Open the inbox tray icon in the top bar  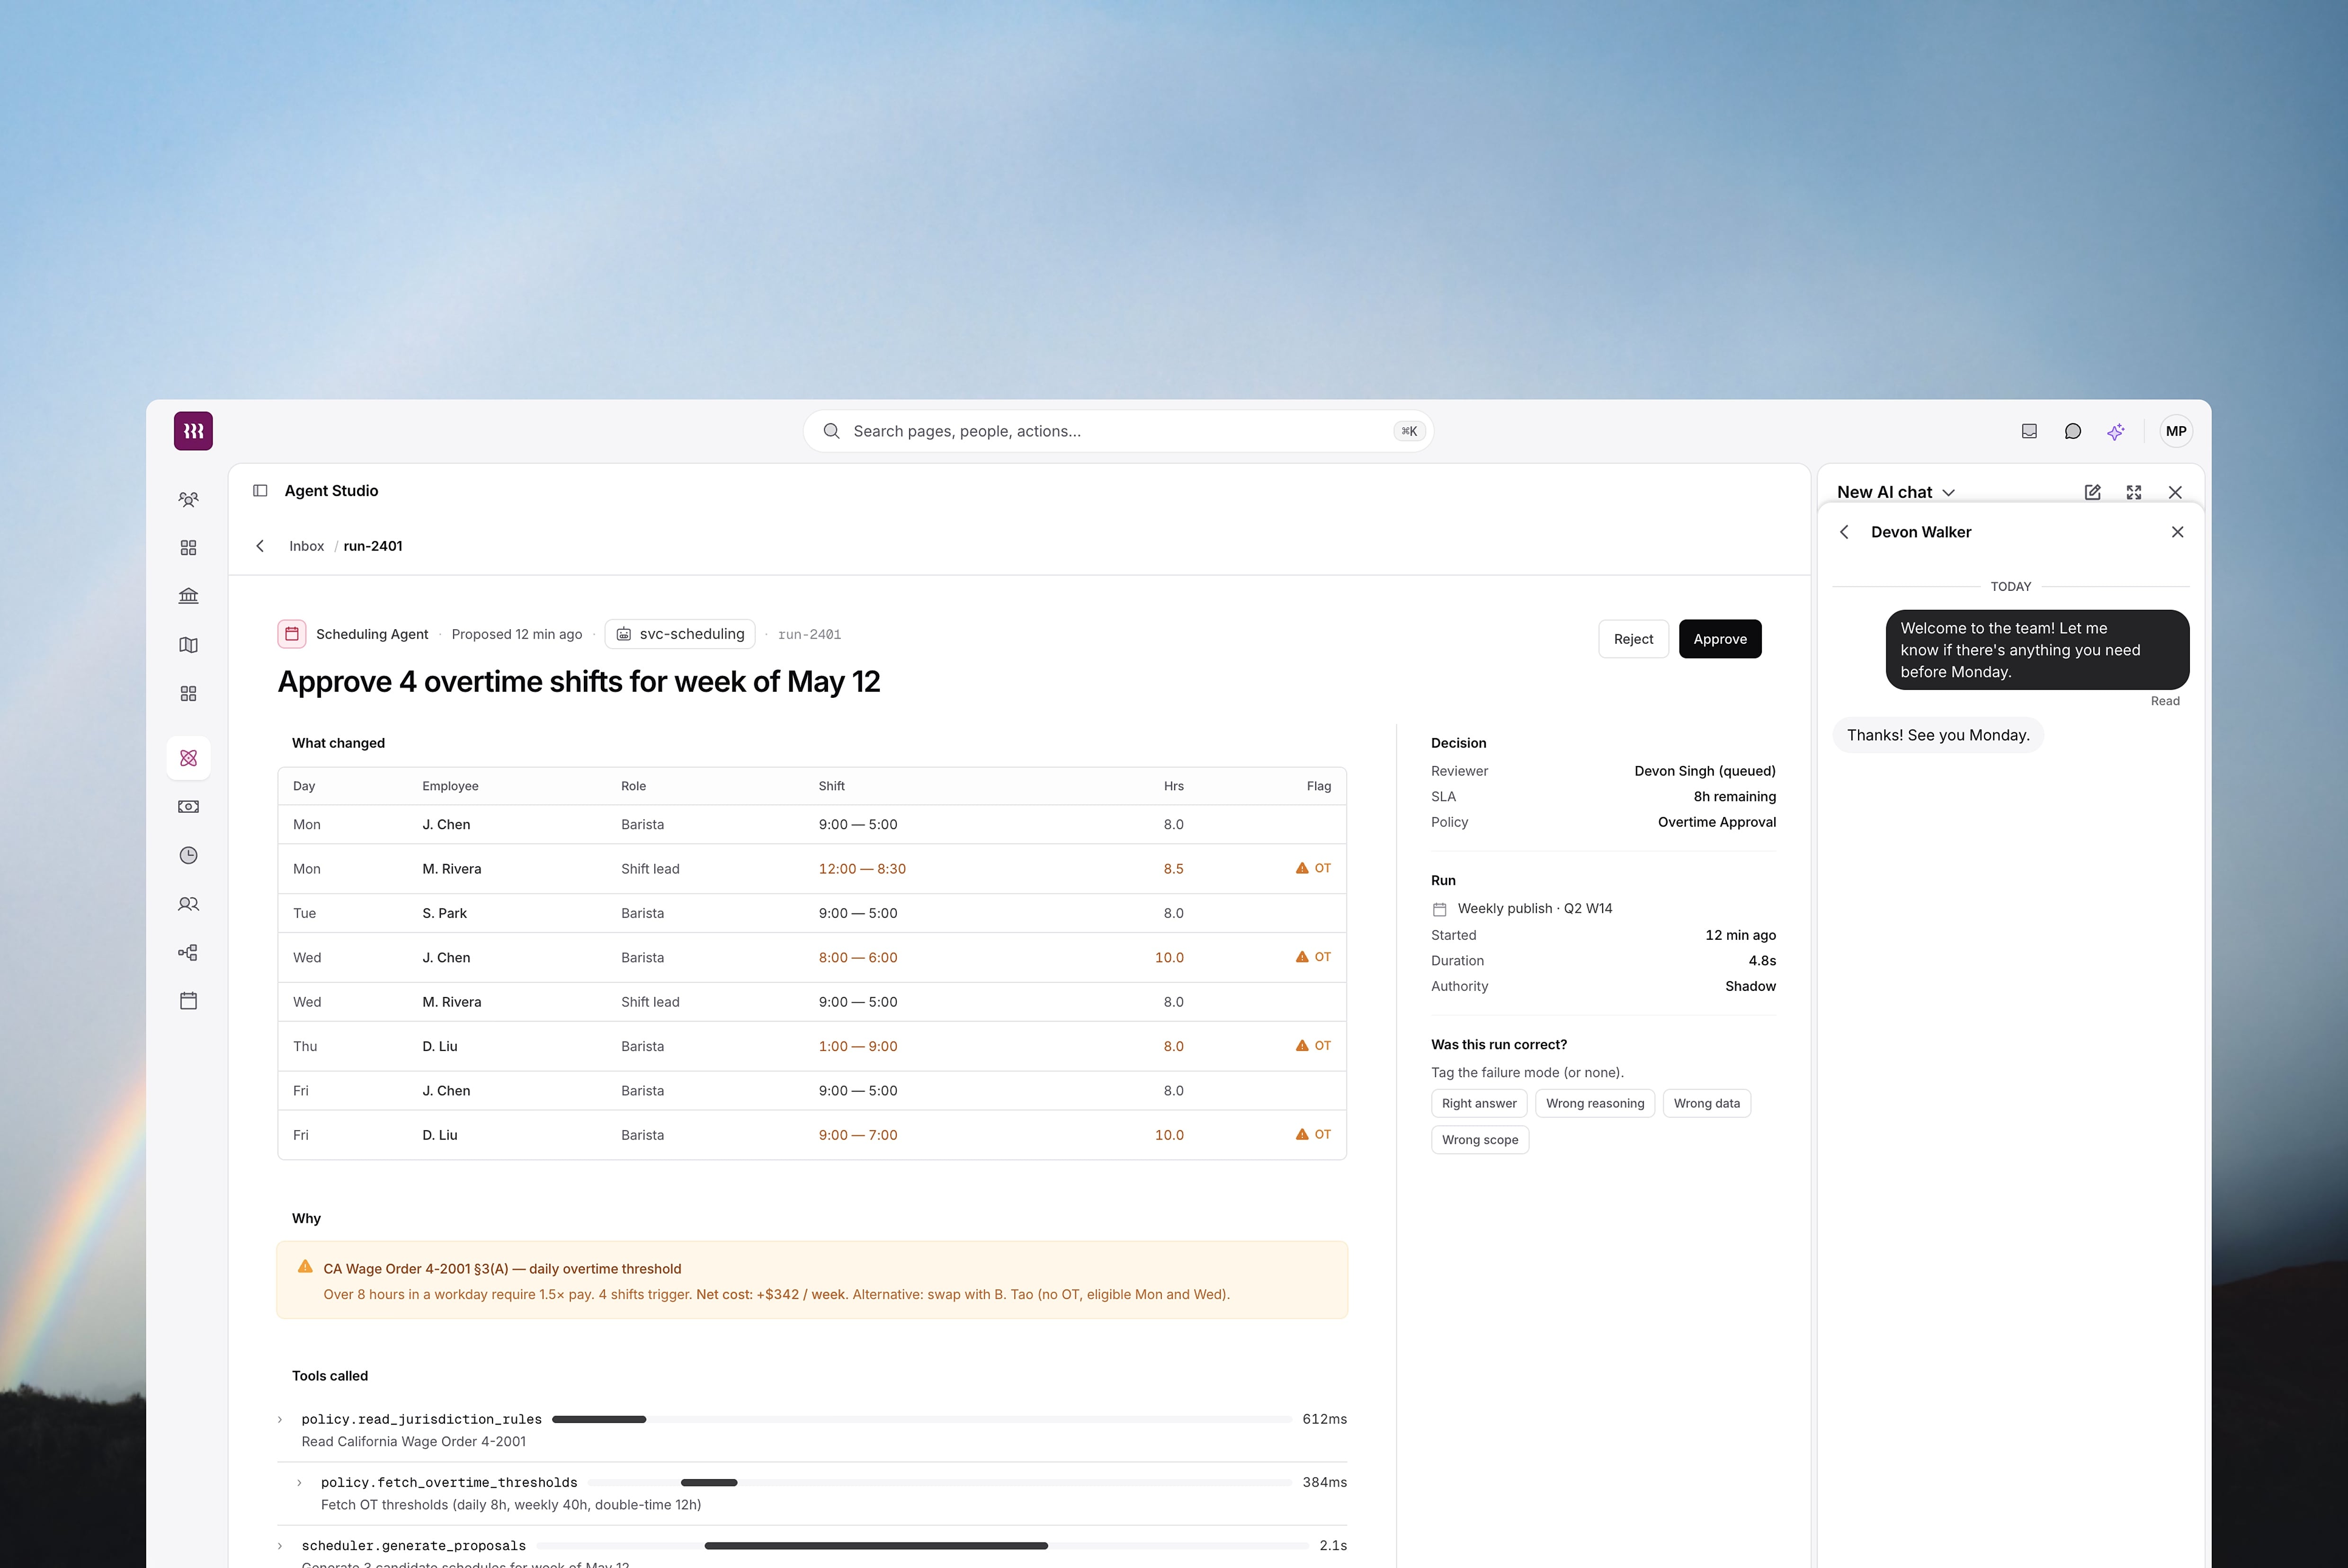(x=2029, y=431)
